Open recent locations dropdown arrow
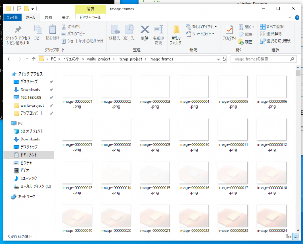 tap(27, 59)
